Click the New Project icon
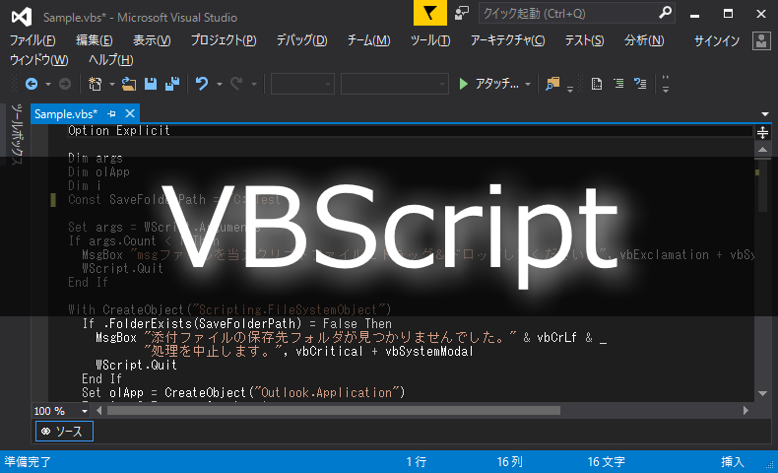Viewport: 778px width, 473px height. click(95, 84)
